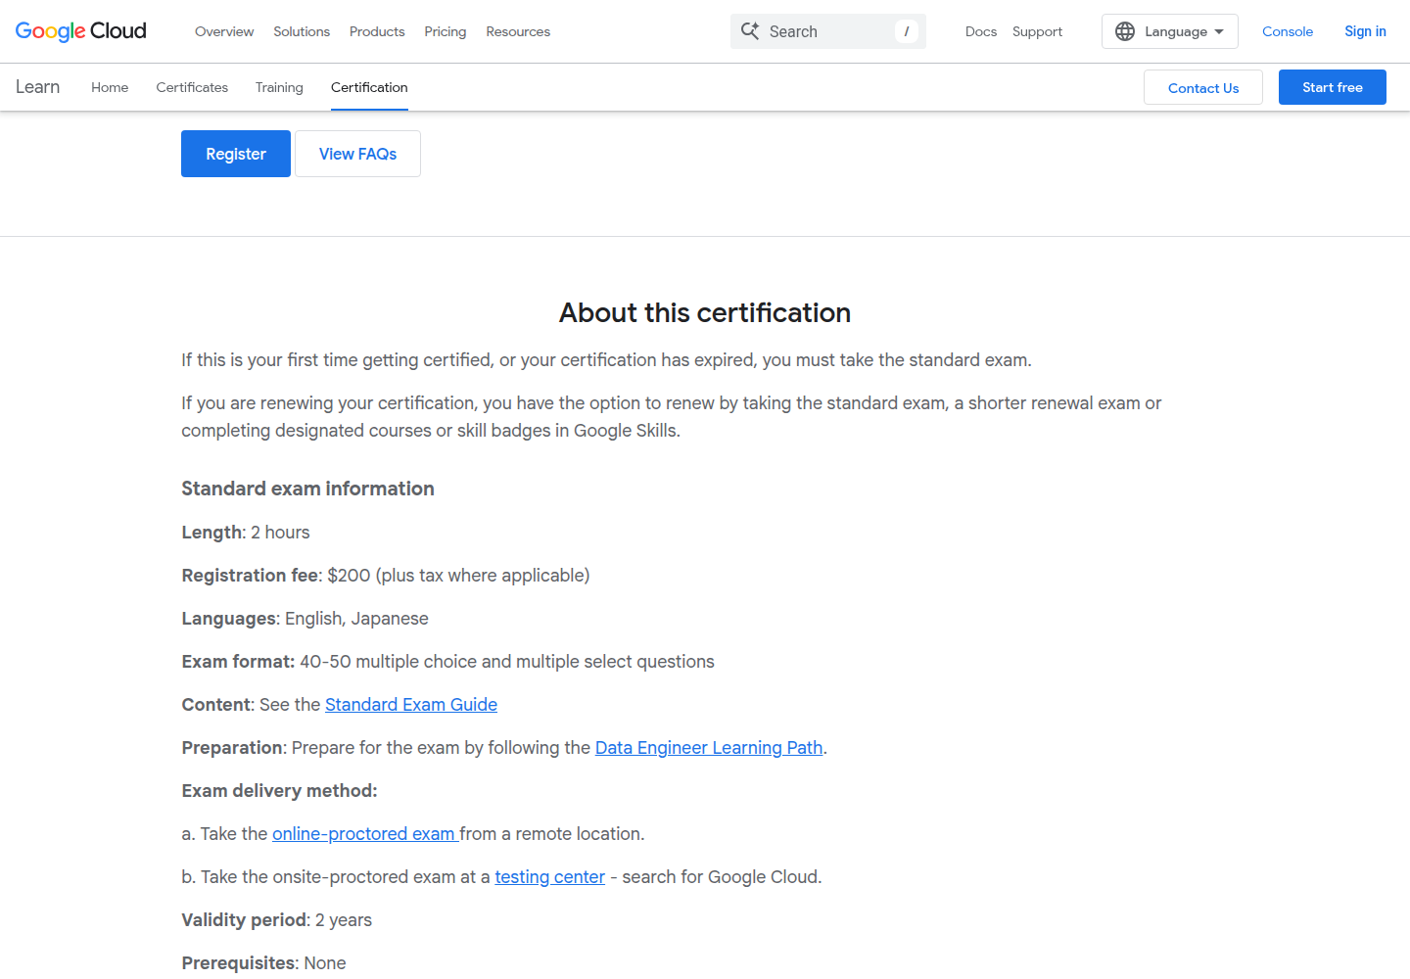Viewport: 1410px width, 979px height.
Task: Click the 'Languages: English, Japanese' line
Action: click(305, 619)
